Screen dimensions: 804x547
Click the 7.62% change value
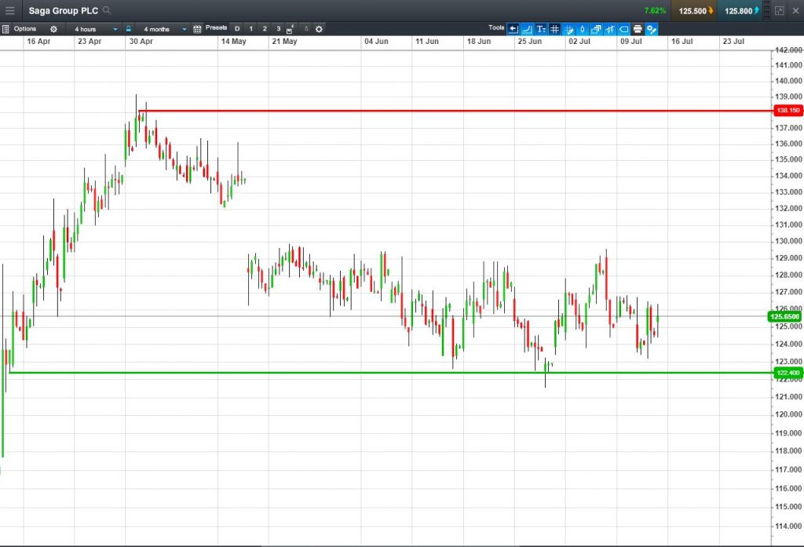pos(655,10)
